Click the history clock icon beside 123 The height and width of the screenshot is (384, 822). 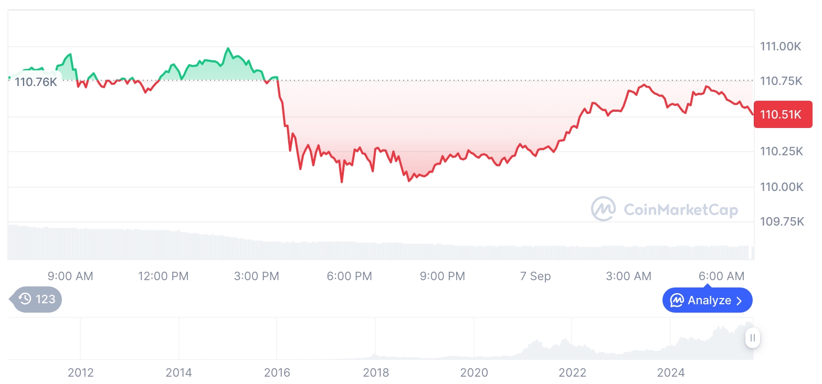[25, 300]
